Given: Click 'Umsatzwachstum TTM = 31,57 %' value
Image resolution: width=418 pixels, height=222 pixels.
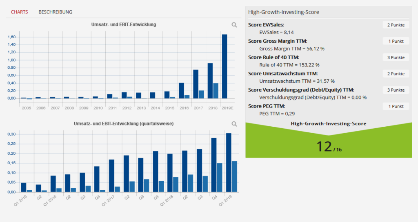Looking at the screenshot, I should (x=297, y=81).
